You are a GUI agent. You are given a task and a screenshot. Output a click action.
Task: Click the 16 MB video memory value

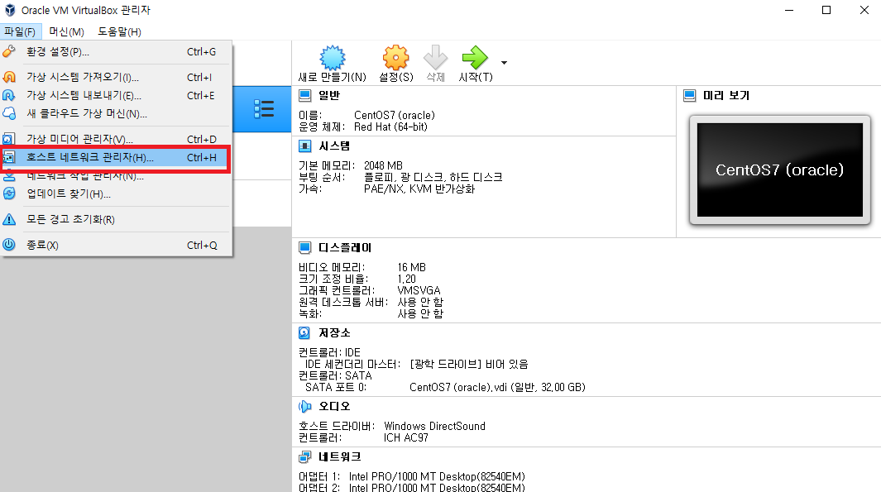pos(411,267)
